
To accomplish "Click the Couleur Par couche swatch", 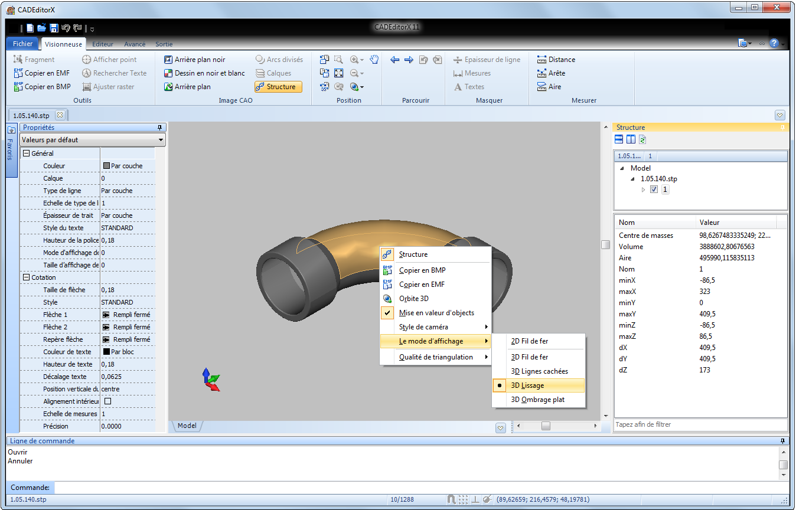I will coord(107,166).
